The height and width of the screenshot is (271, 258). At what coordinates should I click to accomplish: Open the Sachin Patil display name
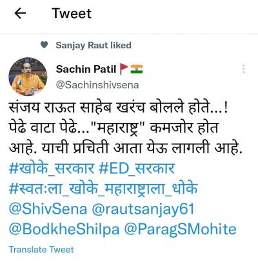coord(86,69)
